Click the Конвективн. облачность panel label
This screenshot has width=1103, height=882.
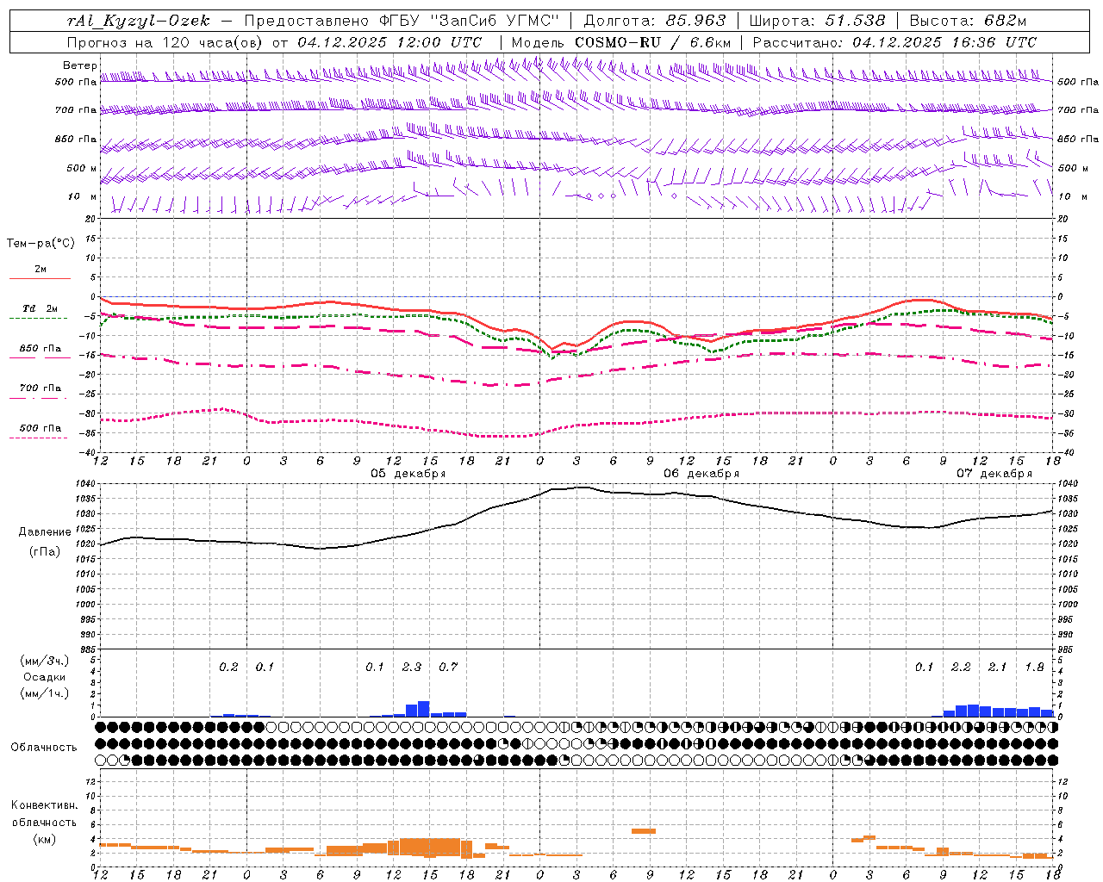(x=44, y=814)
